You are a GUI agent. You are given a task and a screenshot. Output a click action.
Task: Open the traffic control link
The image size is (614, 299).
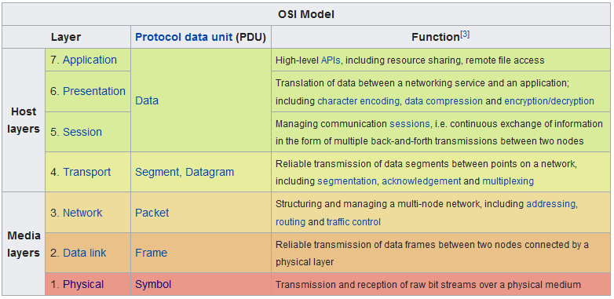[353, 222]
